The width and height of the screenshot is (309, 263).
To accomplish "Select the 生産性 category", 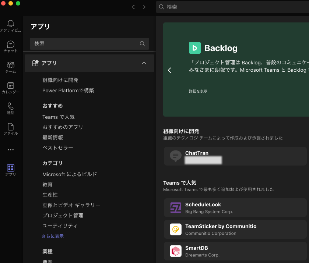I will click(x=50, y=195).
